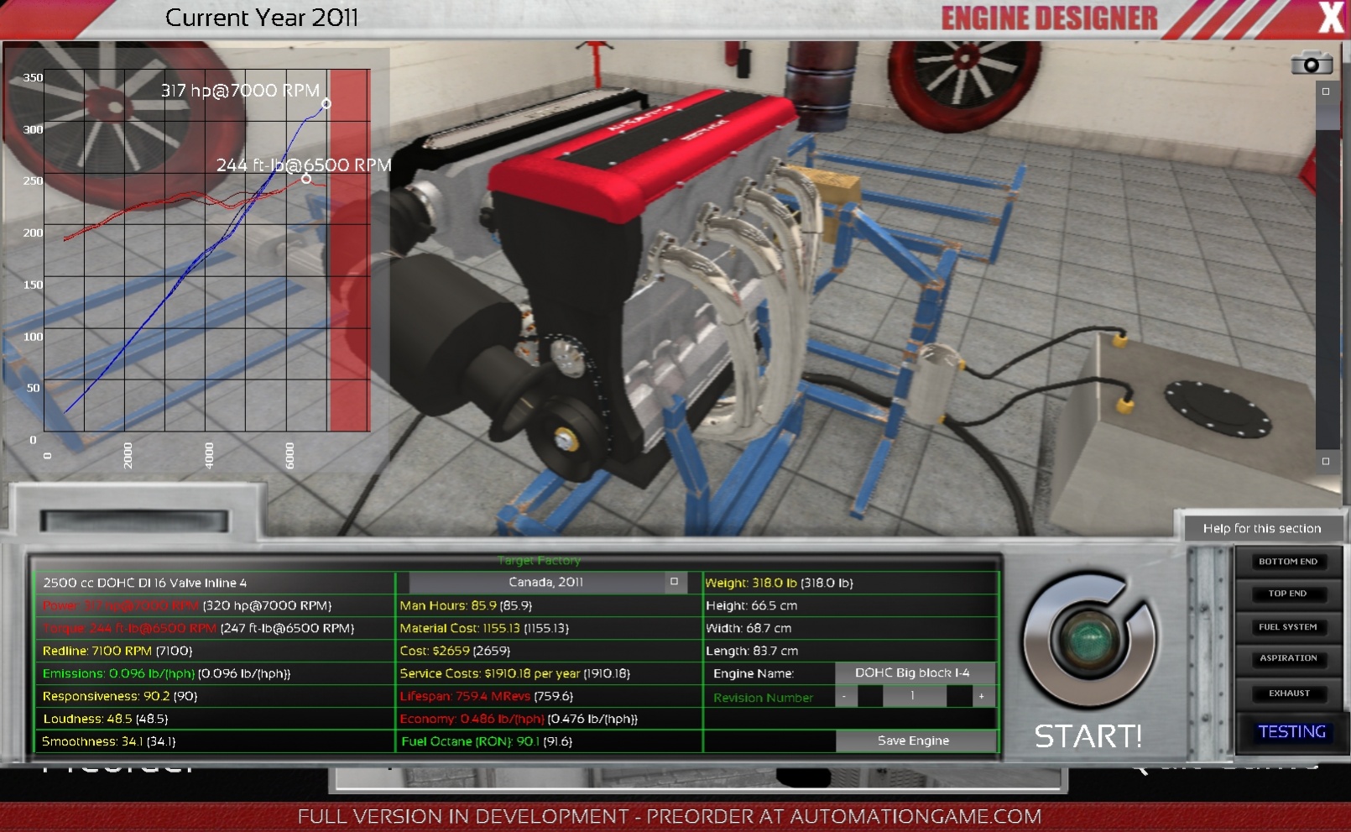Screen dimensions: 1351x832
Task: Open the BOTTOM END section
Action: pos(1287,561)
